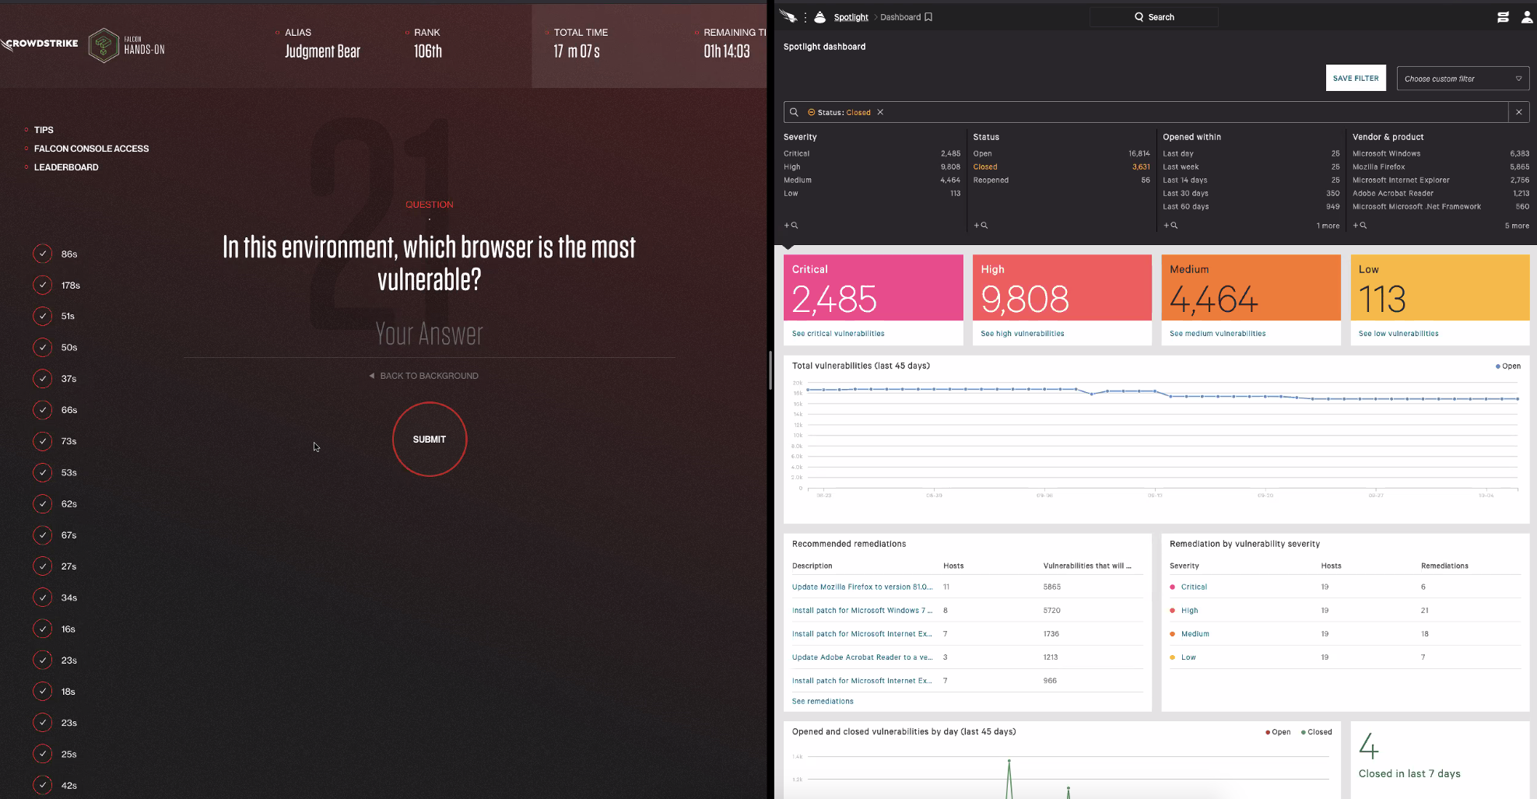Open the LEADERBOARD menu item
This screenshot has width=1537, height=799.
(x=66, y=167)
